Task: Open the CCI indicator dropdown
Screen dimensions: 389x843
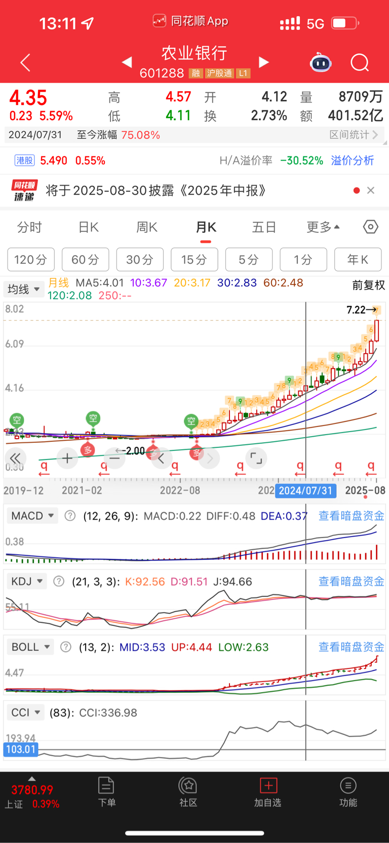Action: point(25,712)
